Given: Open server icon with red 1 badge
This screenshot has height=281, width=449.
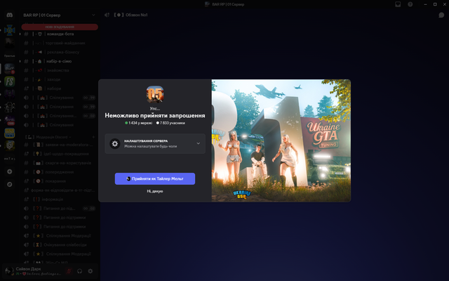Looking at the screenshot, I should coord(9,69).
